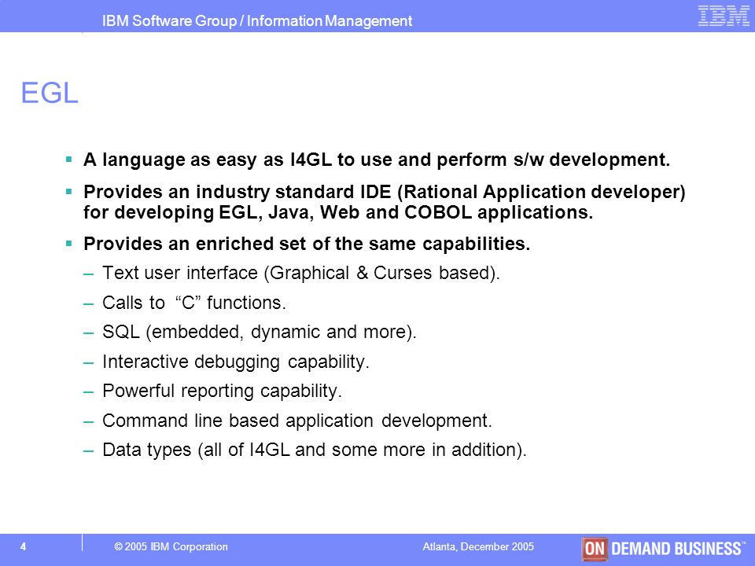Select 'Powerful reporting capability' line
The image size is (755, 566).
point(222,391)
